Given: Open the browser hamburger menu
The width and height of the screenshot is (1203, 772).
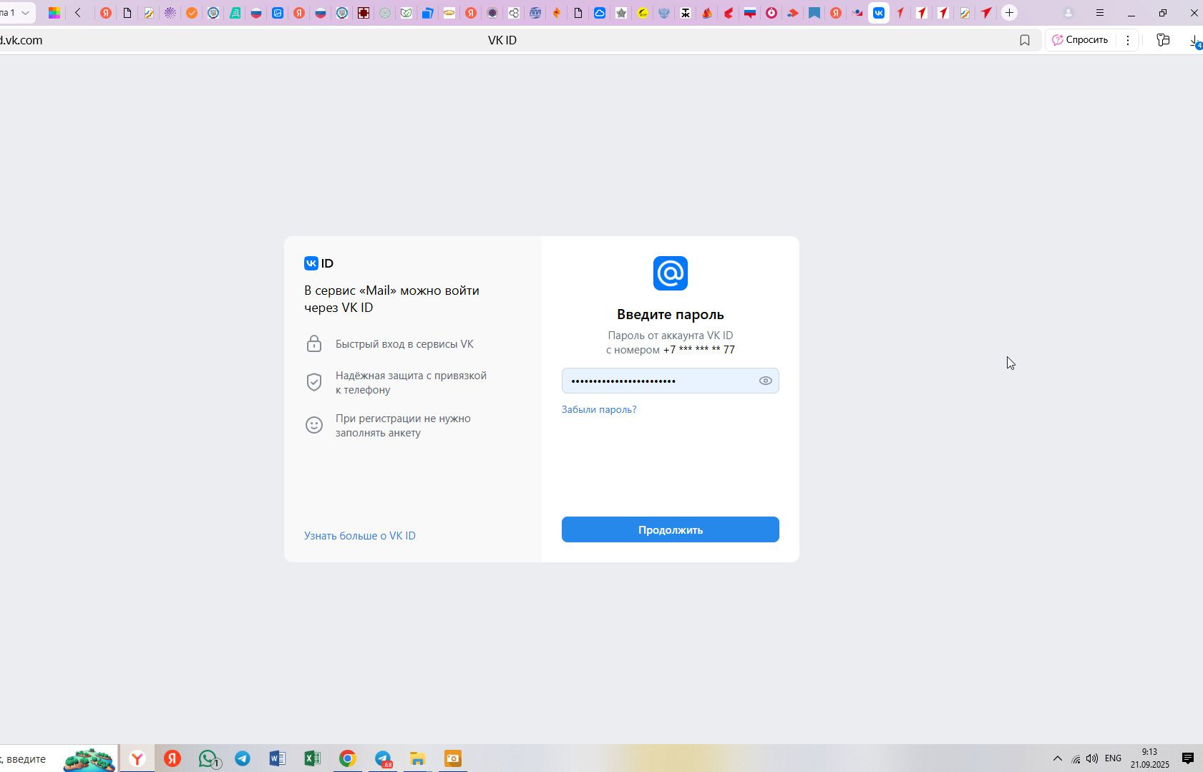Looking at the screenshot, I should 1100,13.
